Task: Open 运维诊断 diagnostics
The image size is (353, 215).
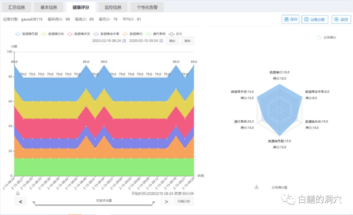Action: click(315, 19)
